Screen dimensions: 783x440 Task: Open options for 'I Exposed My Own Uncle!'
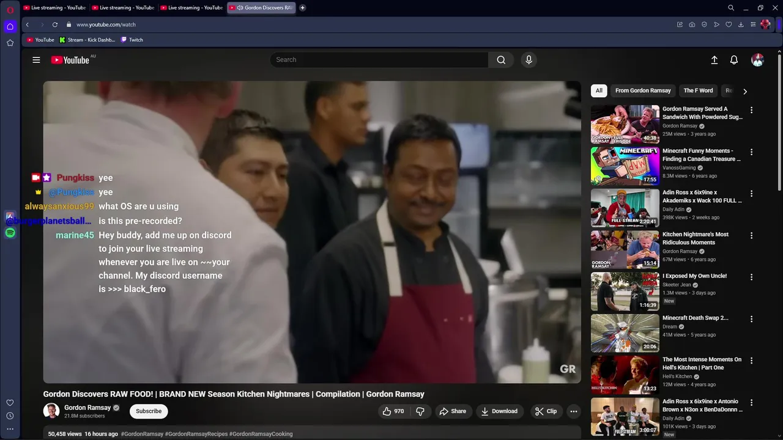point(751,277)
